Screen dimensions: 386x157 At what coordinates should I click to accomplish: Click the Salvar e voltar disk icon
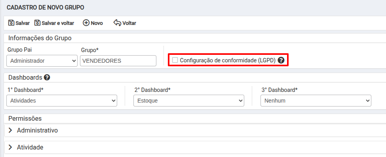click(37, 23)
